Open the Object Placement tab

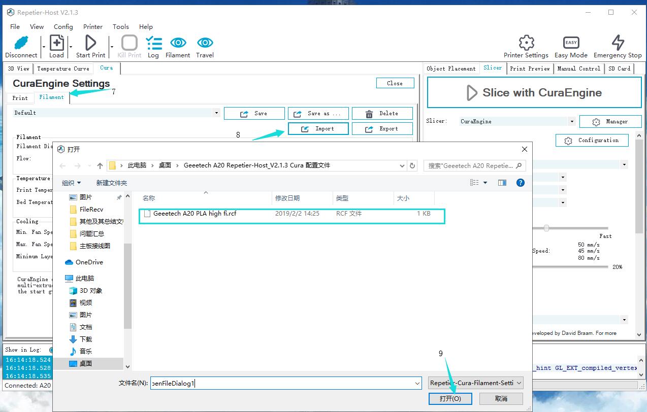451,68
